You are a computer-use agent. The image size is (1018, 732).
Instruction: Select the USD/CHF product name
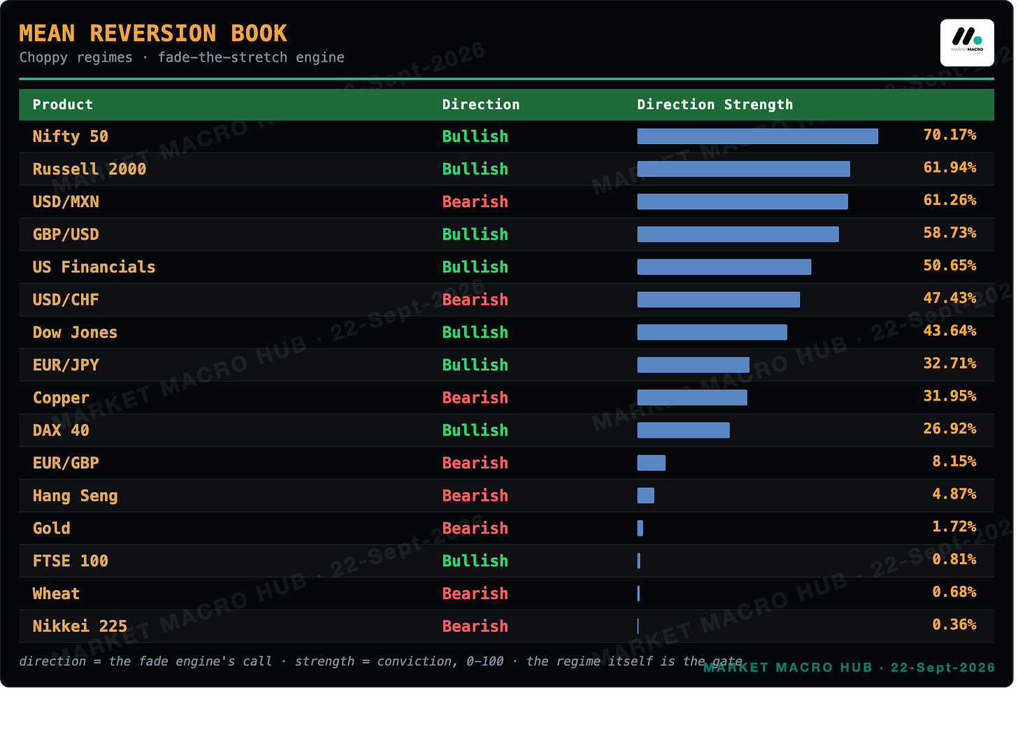pos(66,300)
